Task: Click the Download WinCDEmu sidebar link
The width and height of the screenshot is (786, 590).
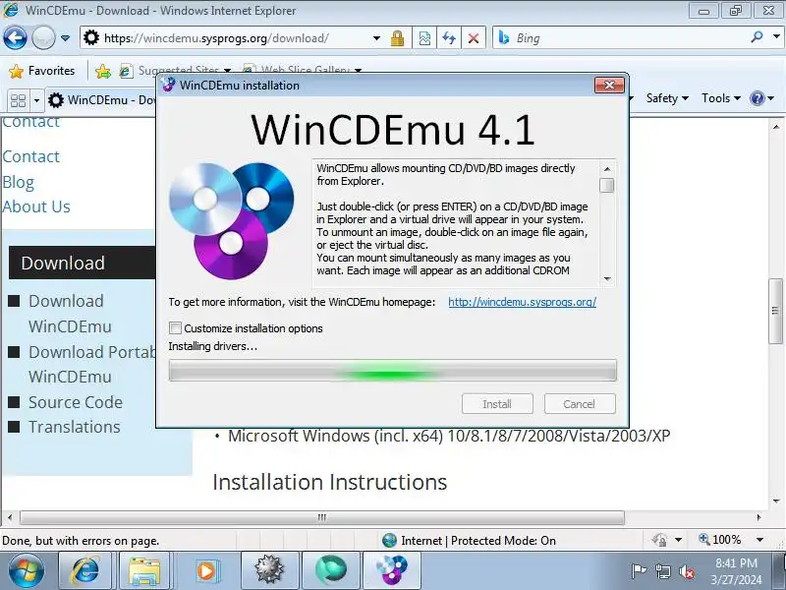Action: pyautogui.click(x=70, y=314)
